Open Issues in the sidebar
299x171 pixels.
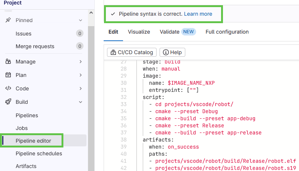coord(23,34)
